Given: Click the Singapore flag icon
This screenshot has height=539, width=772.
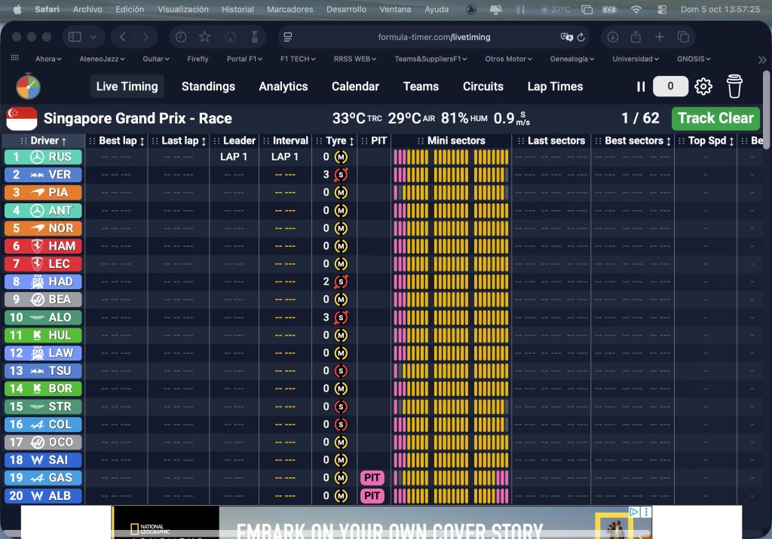Looking at the screenshot, I should tap(21, 118).
